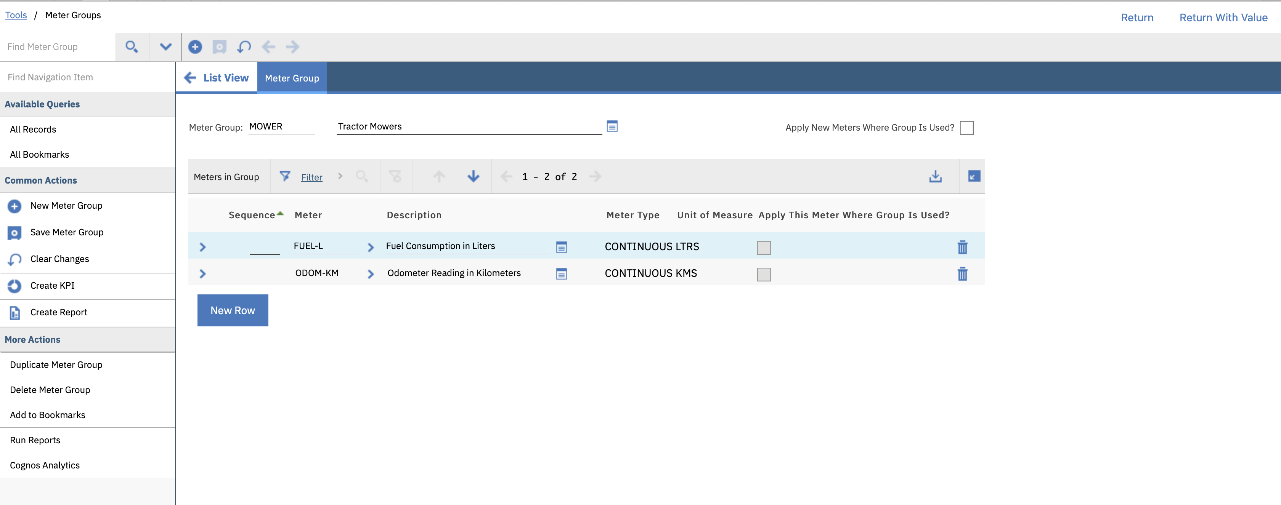
Task: Click the Find Navigation Item field
Action: (88, 77)
